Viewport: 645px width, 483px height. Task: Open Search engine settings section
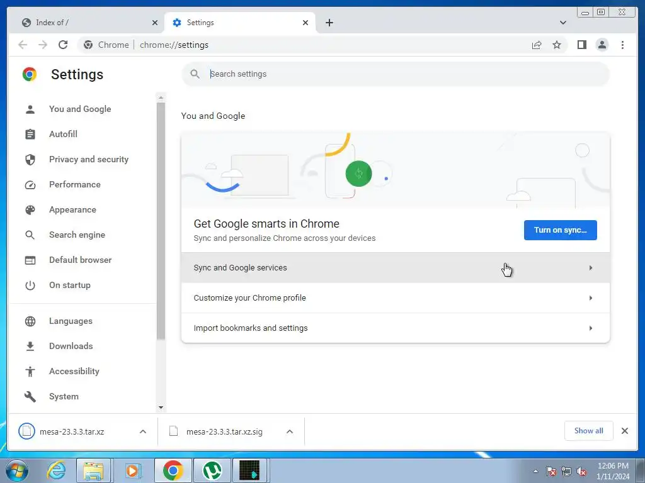(77, 235)
